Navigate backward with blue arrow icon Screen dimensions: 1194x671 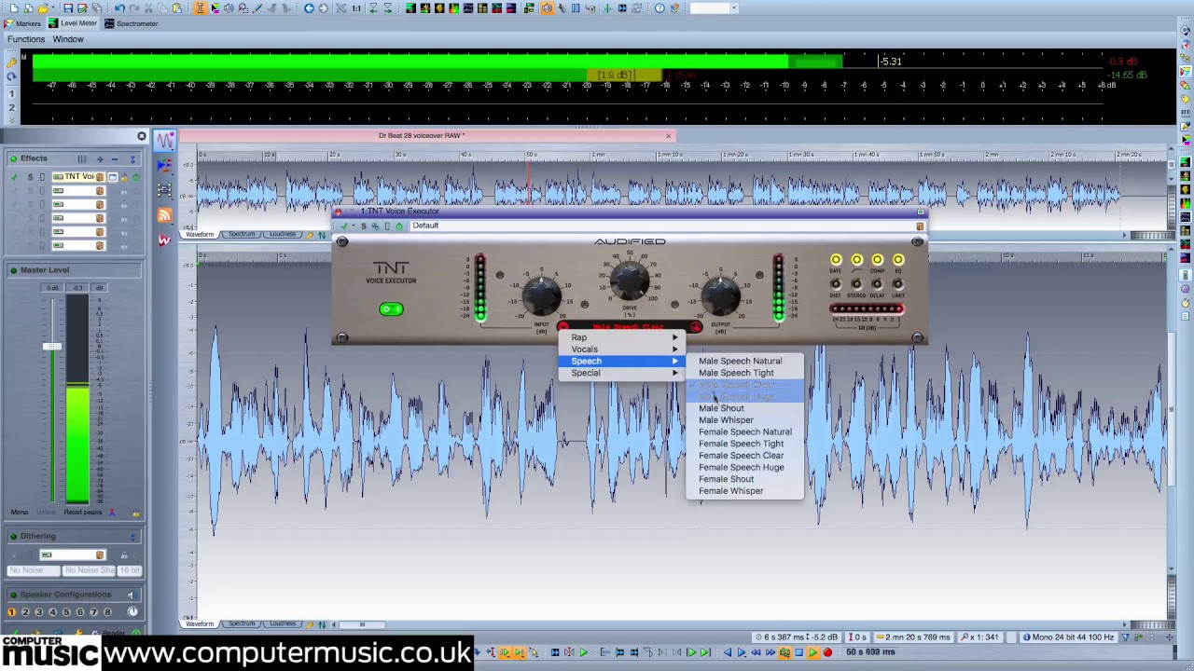pos(309,8)
